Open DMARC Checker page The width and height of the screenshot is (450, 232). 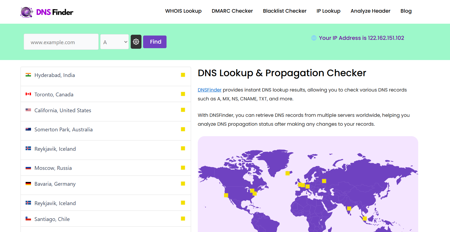pyautogui.click(x=232, y=11)
